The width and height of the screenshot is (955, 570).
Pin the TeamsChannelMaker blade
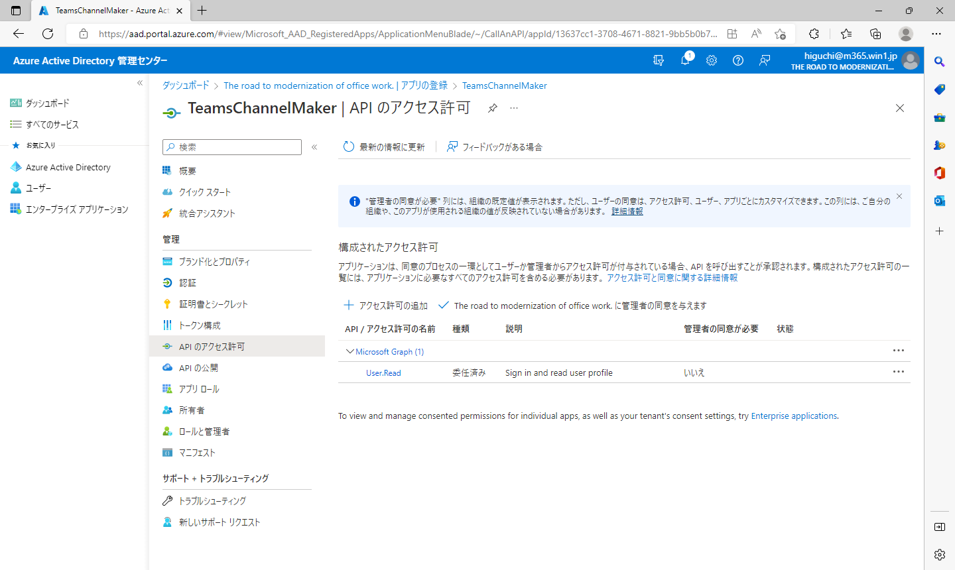(493, 108)
